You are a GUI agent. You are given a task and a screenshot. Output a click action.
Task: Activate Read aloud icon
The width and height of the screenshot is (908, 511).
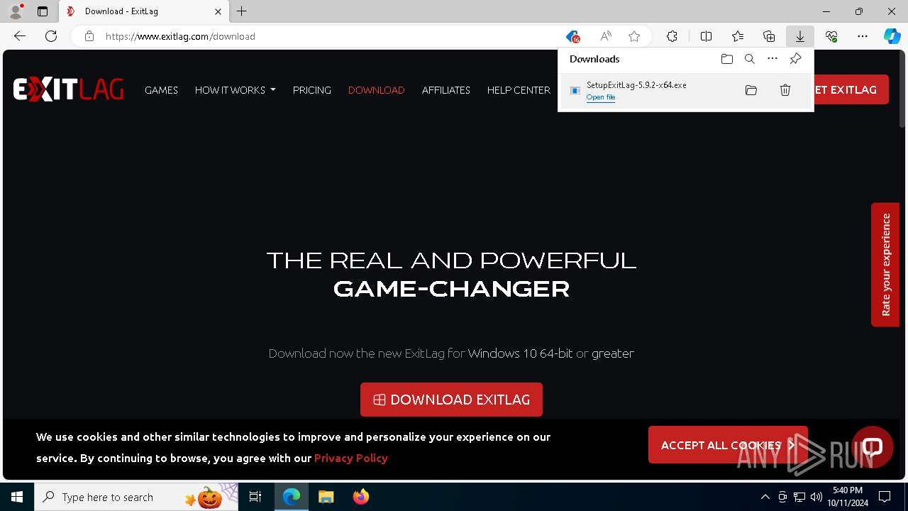(x=606, y=36)
